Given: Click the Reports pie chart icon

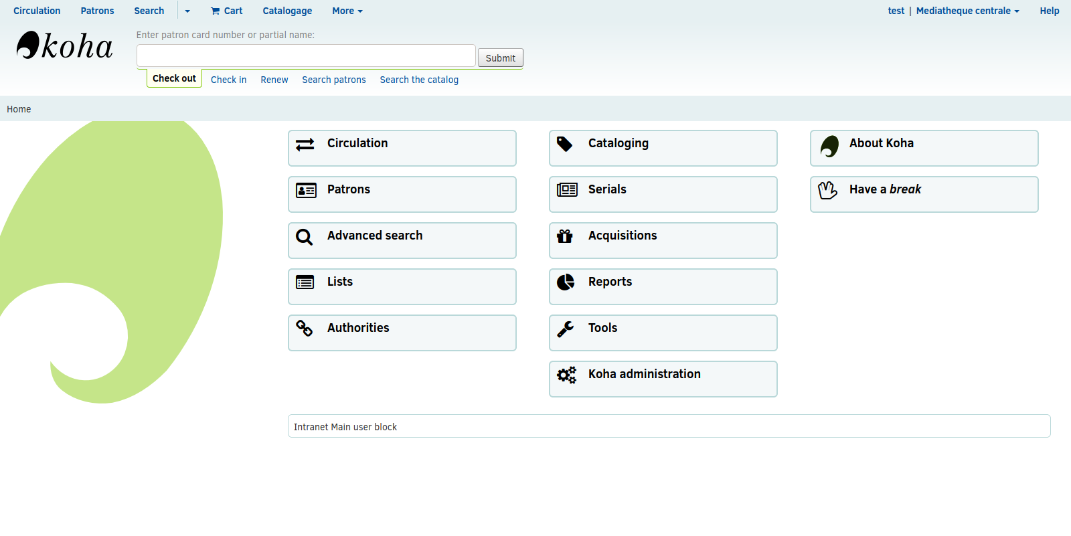Looking at the screenshot, I should [566, 282].
